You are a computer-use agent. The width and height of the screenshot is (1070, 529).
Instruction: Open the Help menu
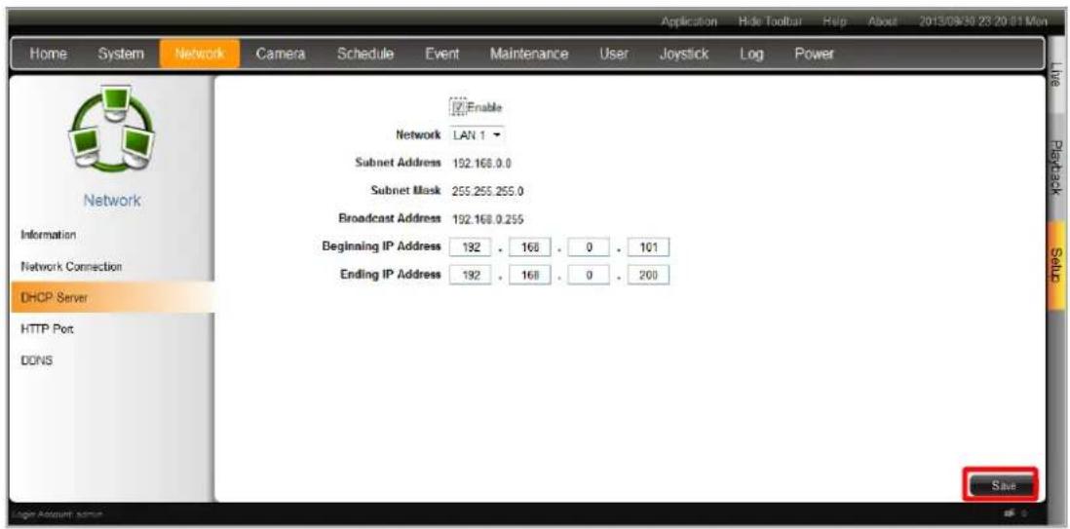(x=834, y=22)
